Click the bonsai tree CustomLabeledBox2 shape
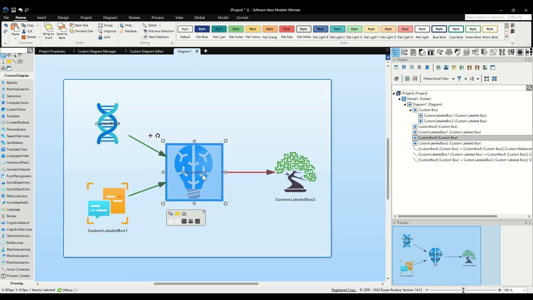 (x=295, y=172)
